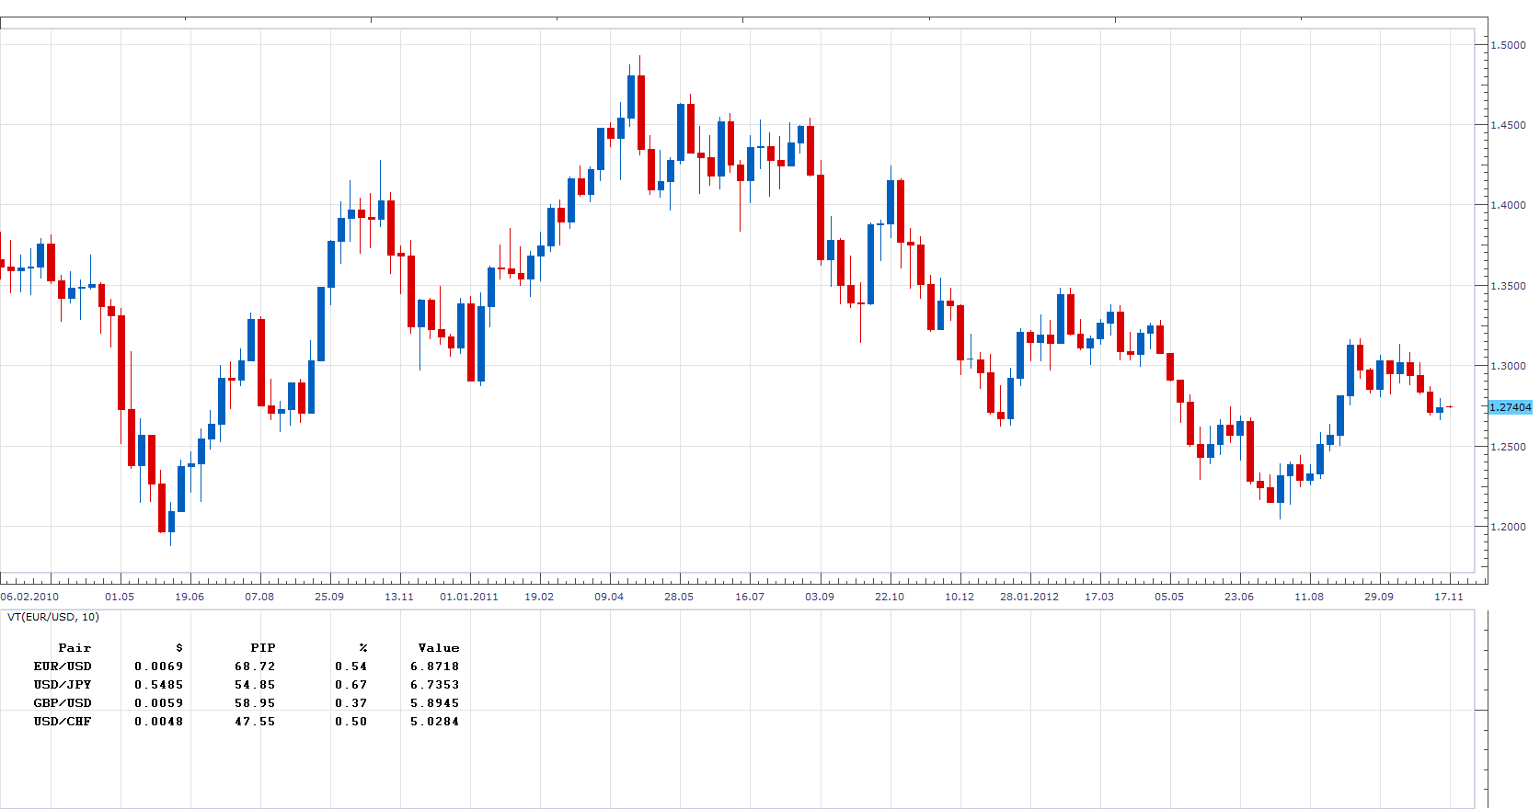
Task: Select the Pair column header
Action: (75, 648)
